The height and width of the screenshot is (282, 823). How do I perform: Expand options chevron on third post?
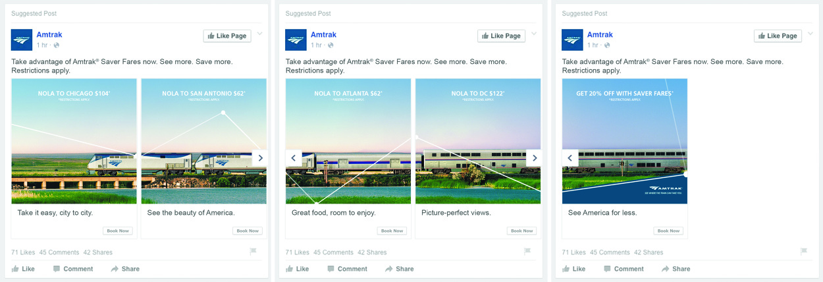[810, 34]
